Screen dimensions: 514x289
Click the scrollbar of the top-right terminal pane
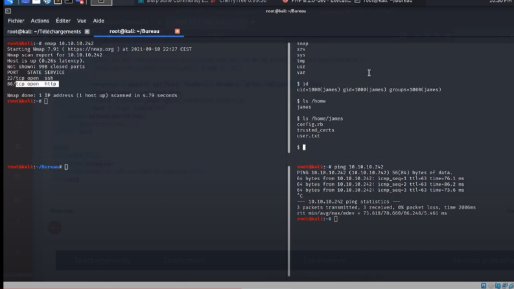pyautogui.click(x=289, y=98)
